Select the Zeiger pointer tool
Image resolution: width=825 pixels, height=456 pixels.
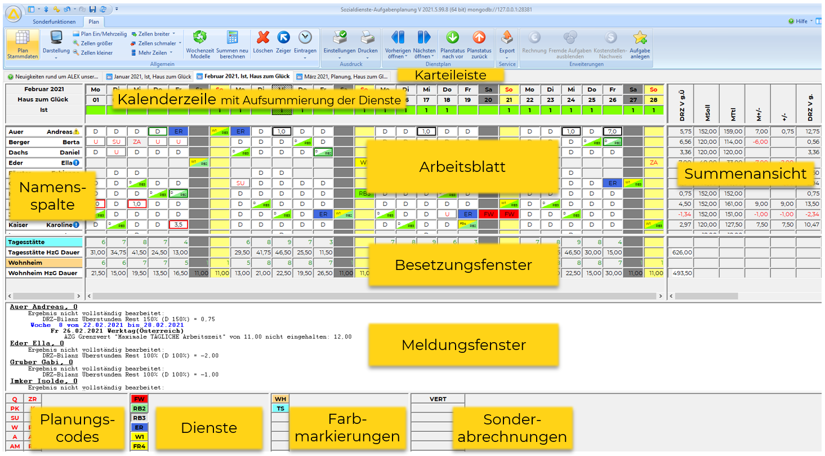pyautogui.click(x=283, y=38)
